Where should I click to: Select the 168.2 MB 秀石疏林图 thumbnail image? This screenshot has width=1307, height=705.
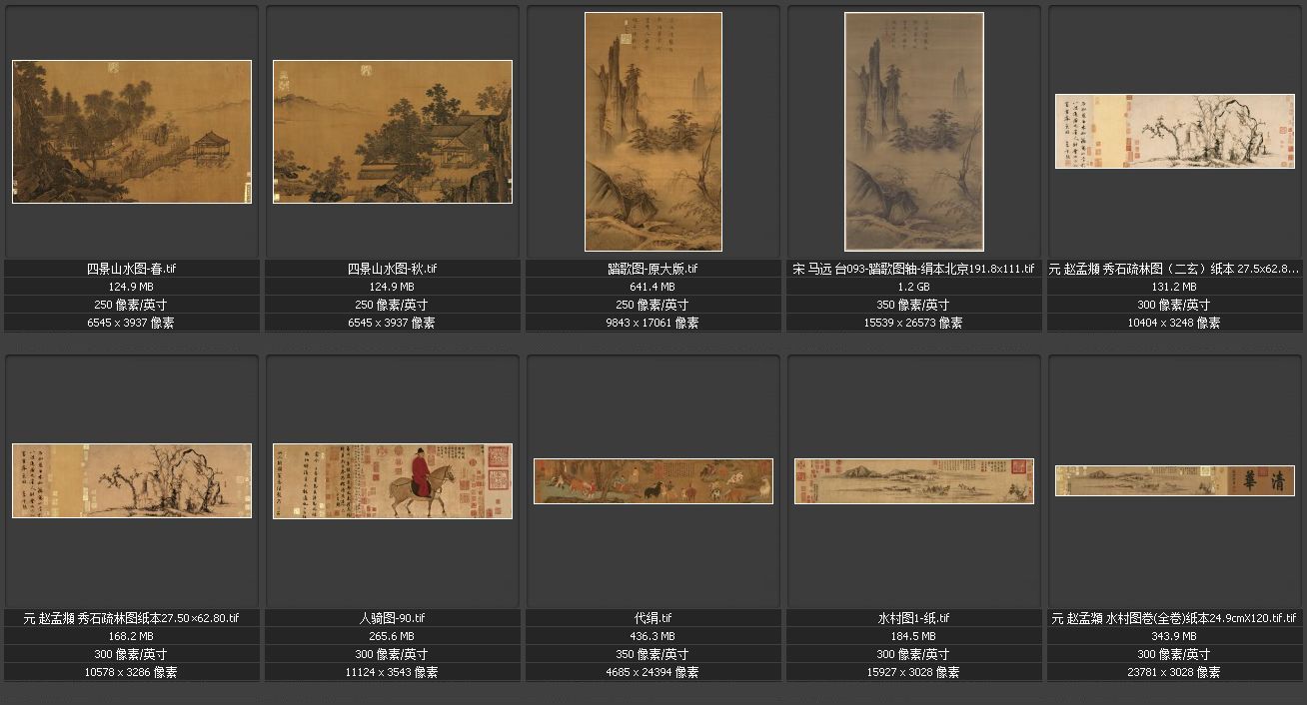point(132,480)
